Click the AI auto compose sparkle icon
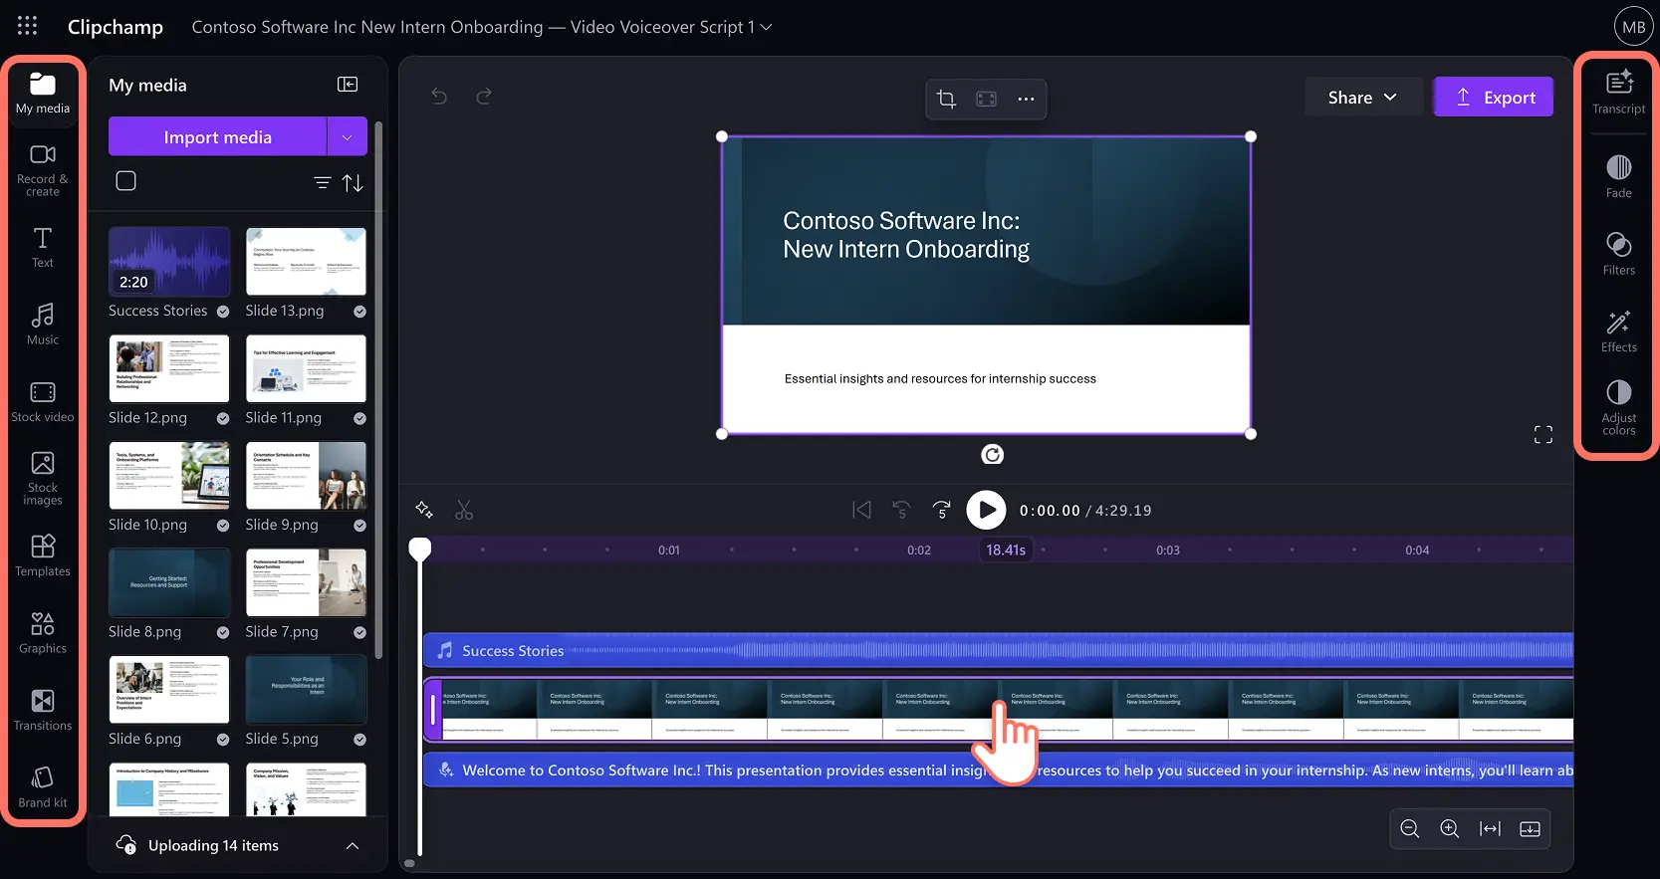1660x879 pixels. [424, 510]
